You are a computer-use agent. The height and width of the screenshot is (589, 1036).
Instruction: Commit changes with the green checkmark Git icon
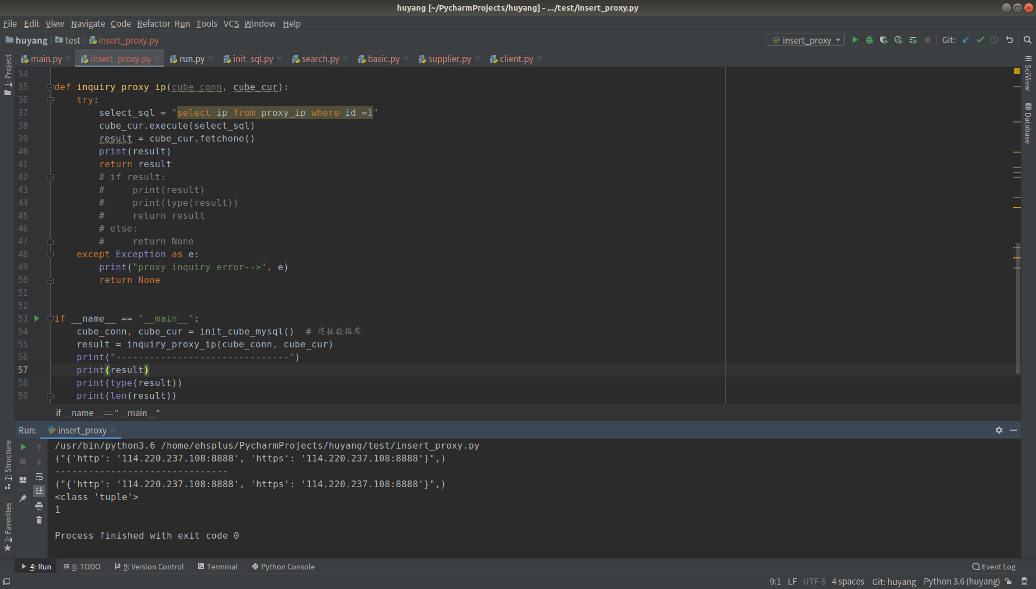(980, 40)
